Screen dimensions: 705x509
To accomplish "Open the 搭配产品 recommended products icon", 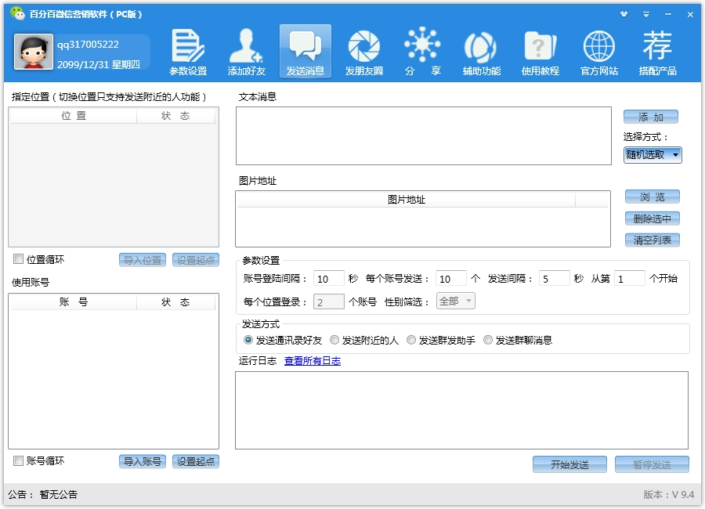I will (657, 52).
